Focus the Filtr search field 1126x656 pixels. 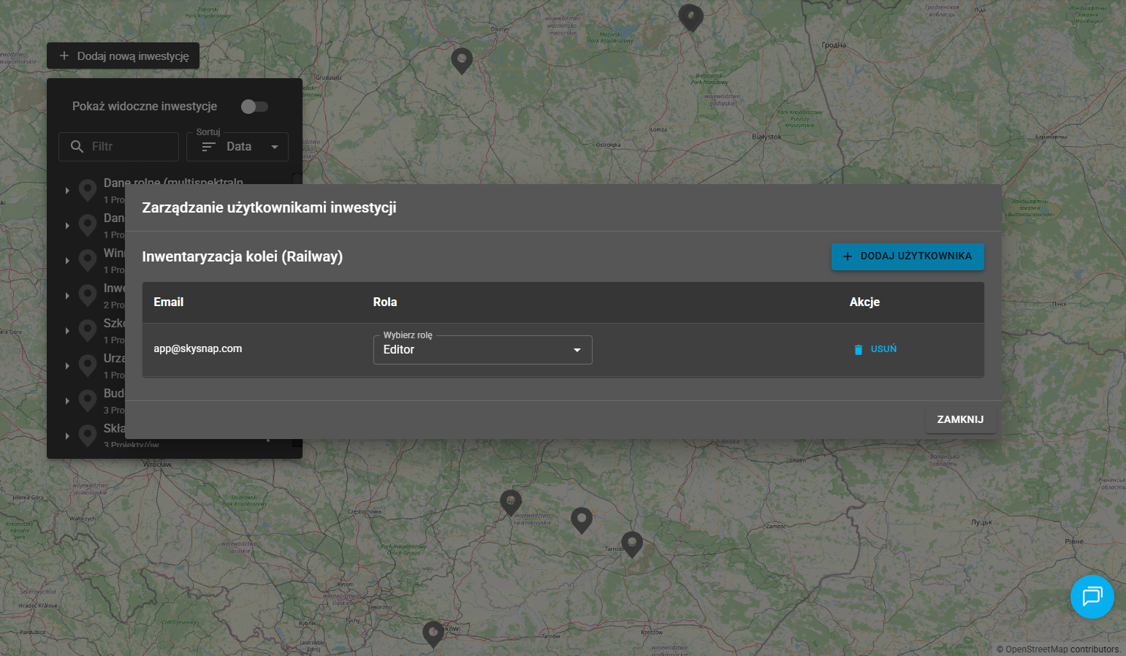pos(118,147)
